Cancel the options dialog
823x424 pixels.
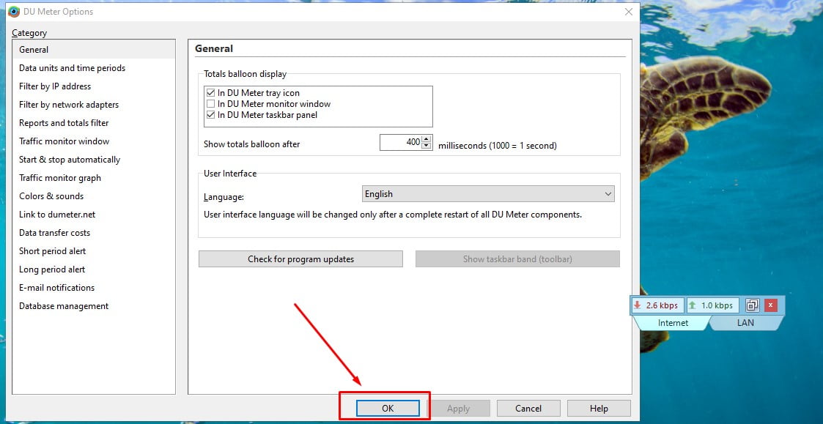pyautogui.click(x=528, y=409)
